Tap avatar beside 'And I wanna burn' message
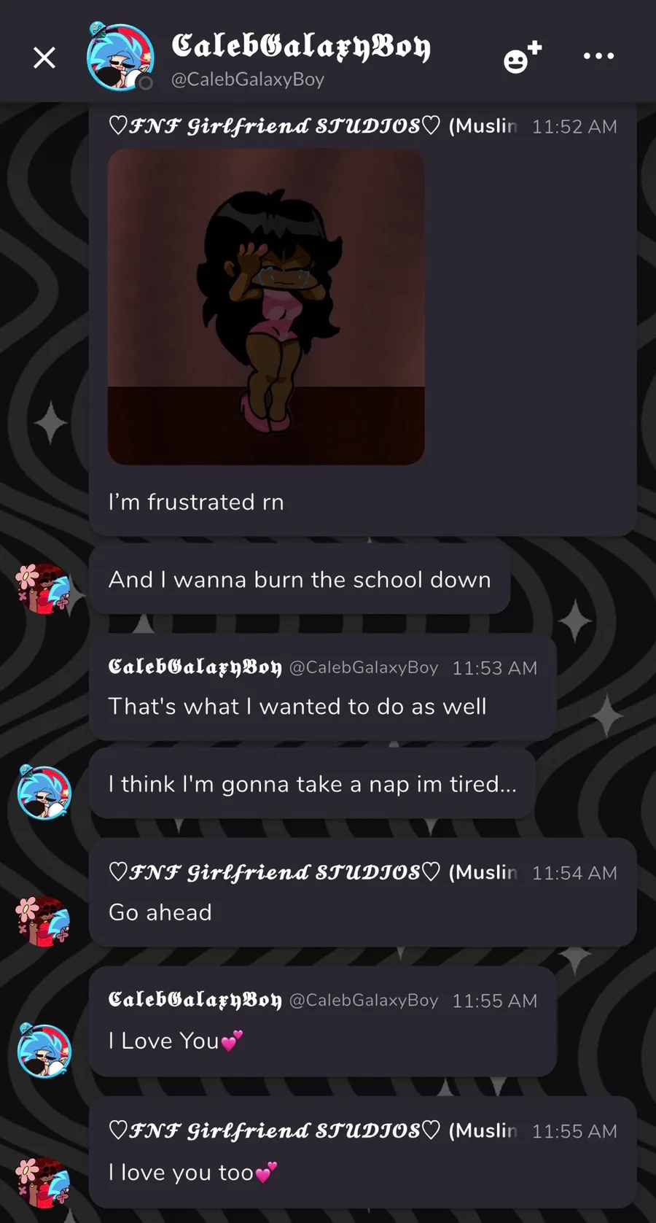Image resolution: width=656 pixels, height=1223 pixels. (x=44, y=589)
